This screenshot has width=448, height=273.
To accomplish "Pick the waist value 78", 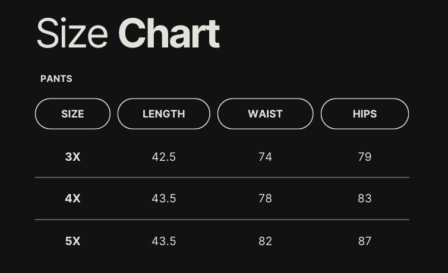I will coord(265,198).
